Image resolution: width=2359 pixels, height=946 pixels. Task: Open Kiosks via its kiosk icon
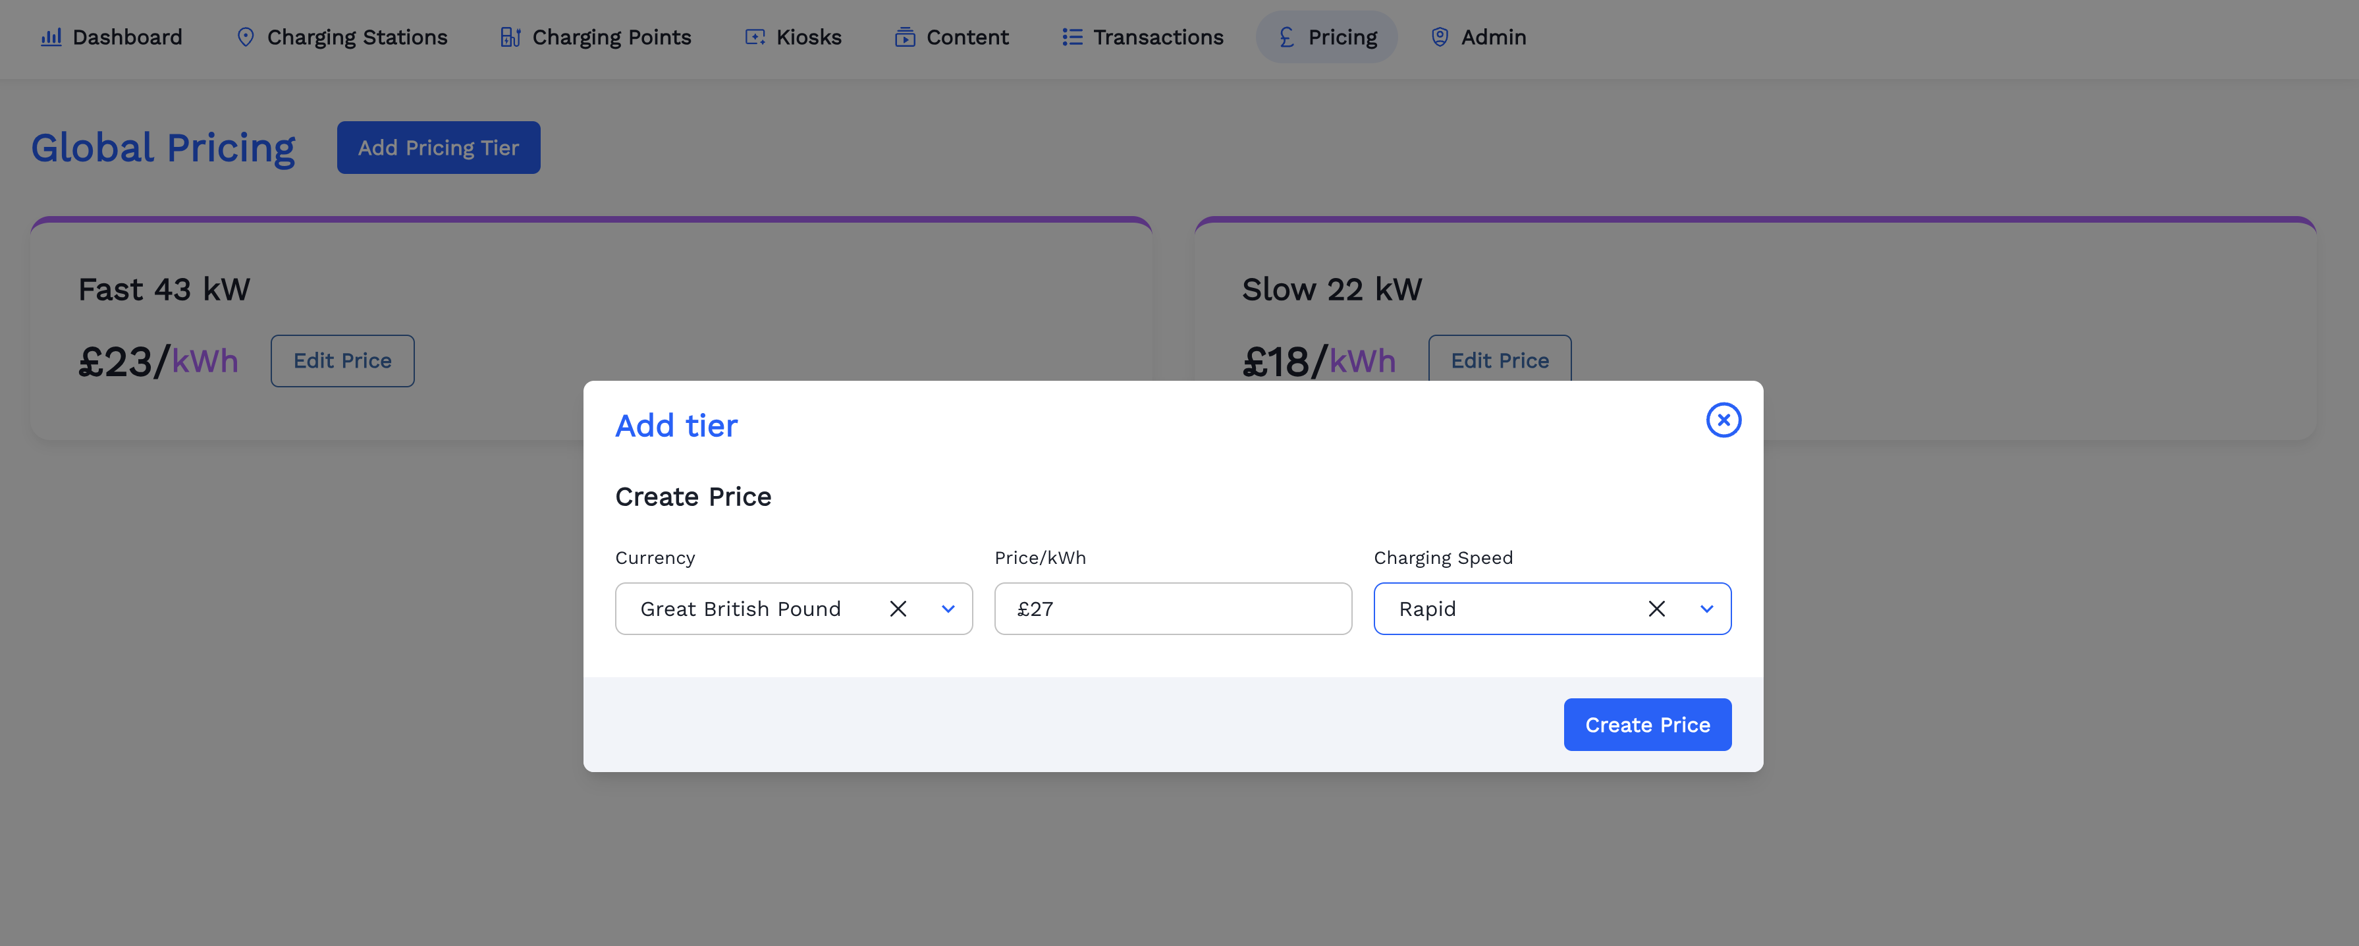(x=753, y=37)
